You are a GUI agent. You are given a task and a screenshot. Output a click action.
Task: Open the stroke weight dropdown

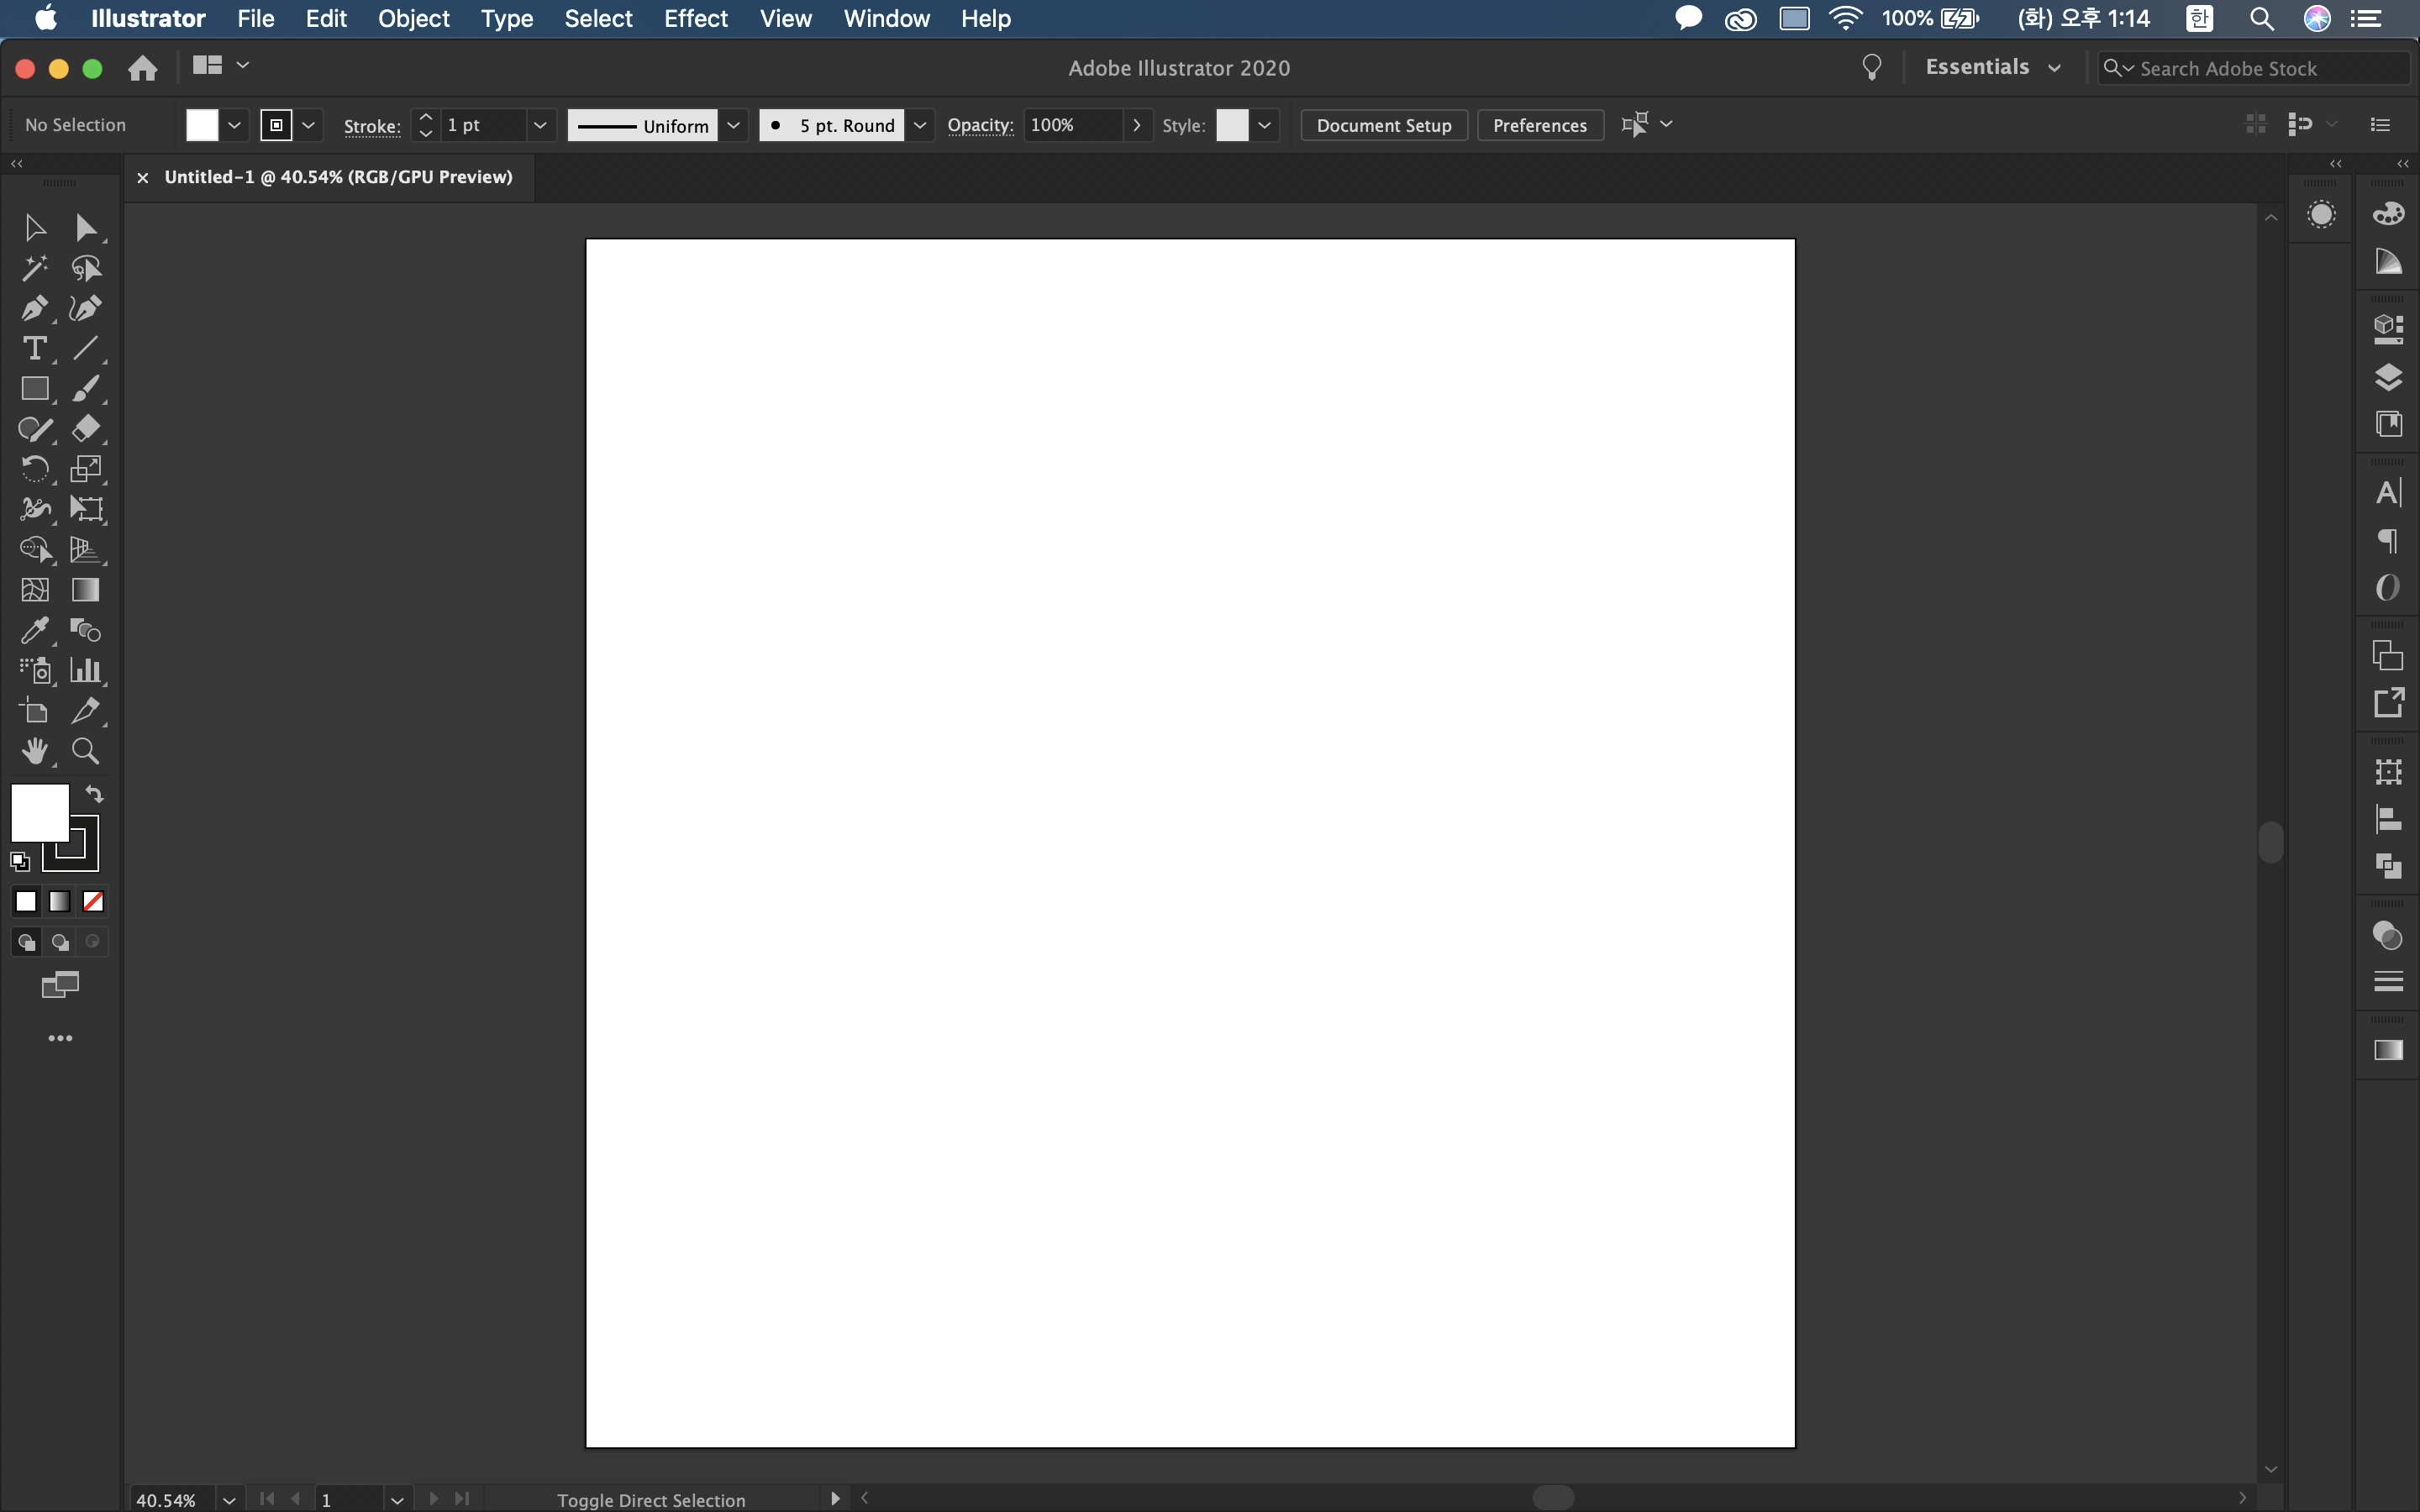[x=540, y=125]
